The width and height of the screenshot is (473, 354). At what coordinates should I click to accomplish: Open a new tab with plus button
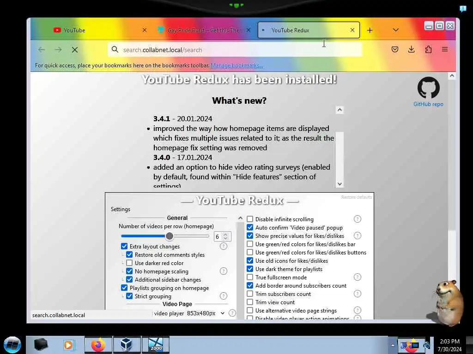(x=370, y=30)
